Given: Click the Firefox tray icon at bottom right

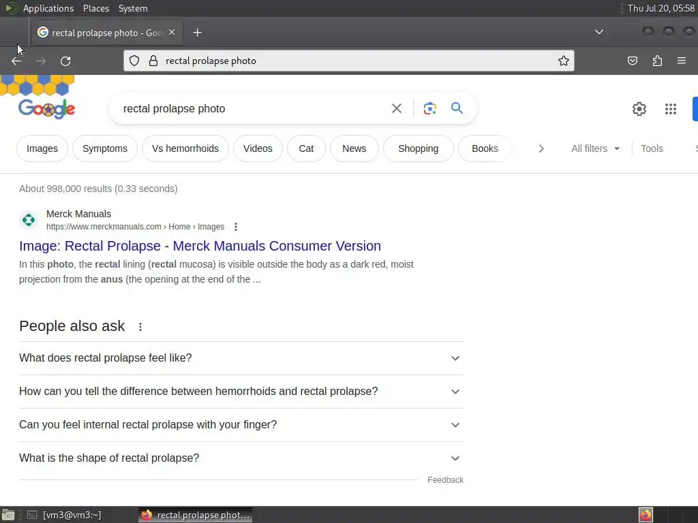Looking at the screenshot, I should 646,515.
